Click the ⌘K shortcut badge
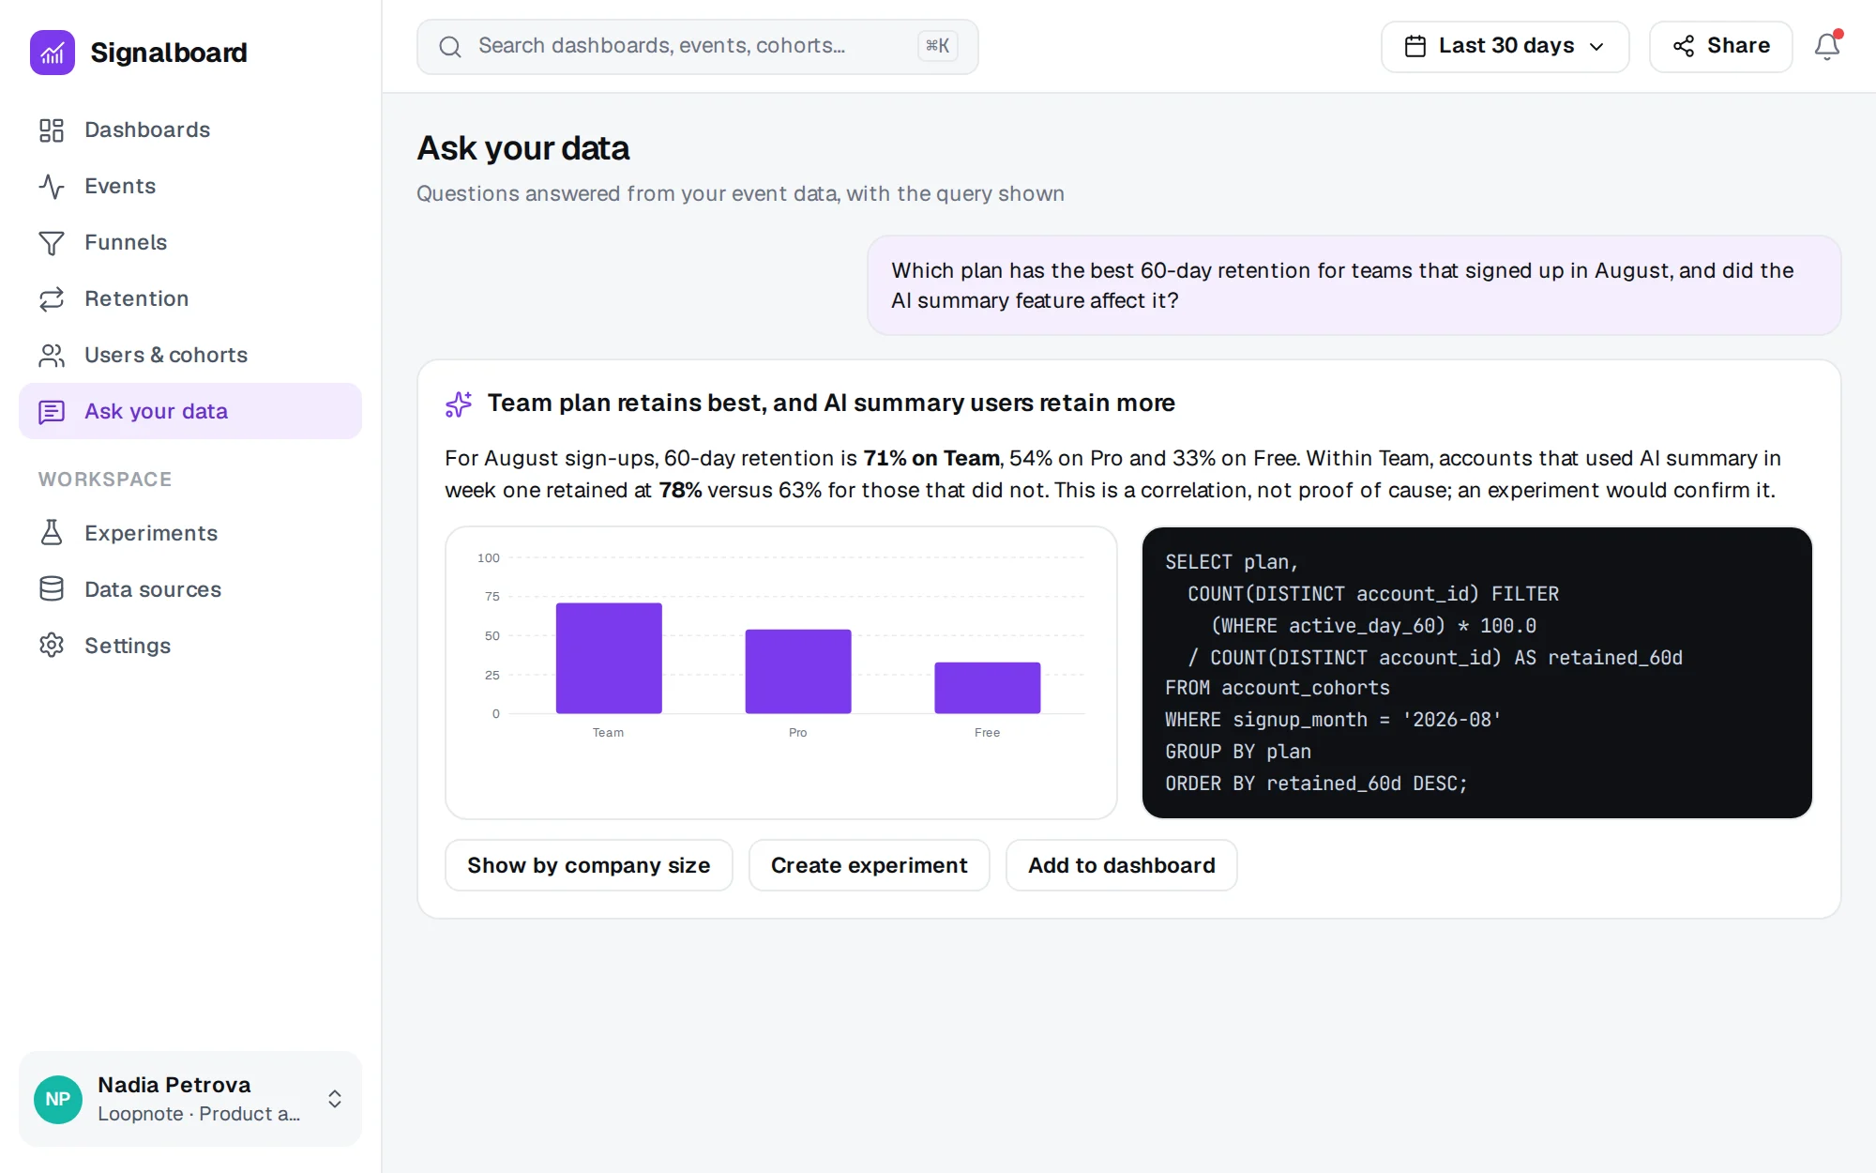The width and height of the screenshot is (1876, 1173). (937, 46)
